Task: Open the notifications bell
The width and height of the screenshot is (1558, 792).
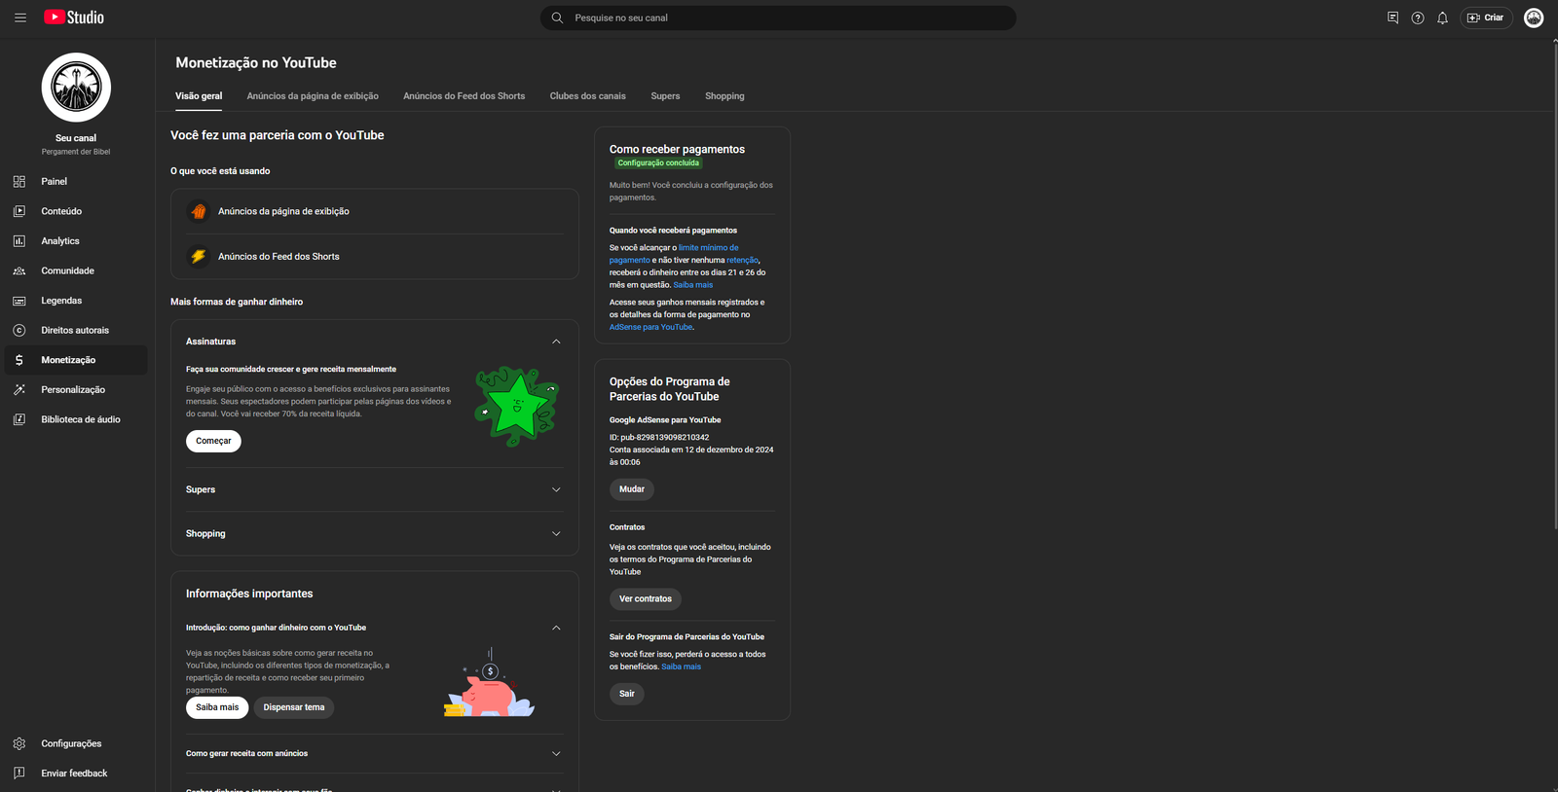Action: (1442, 18)
